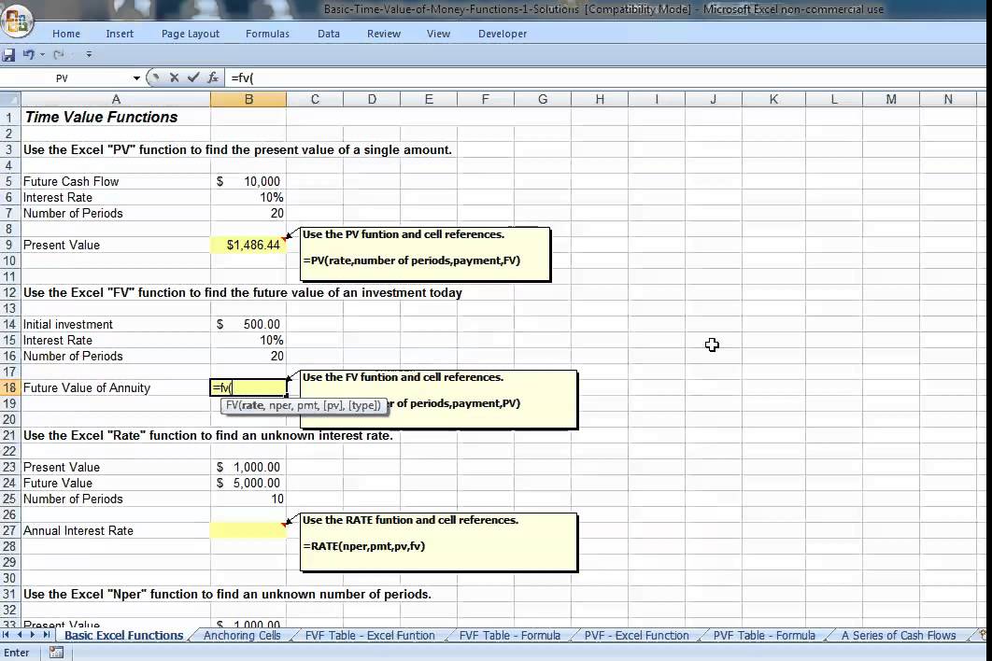This screenshot has width=992, height=661.
Task: Open the Insert ribbon tab
Action: 120,34
